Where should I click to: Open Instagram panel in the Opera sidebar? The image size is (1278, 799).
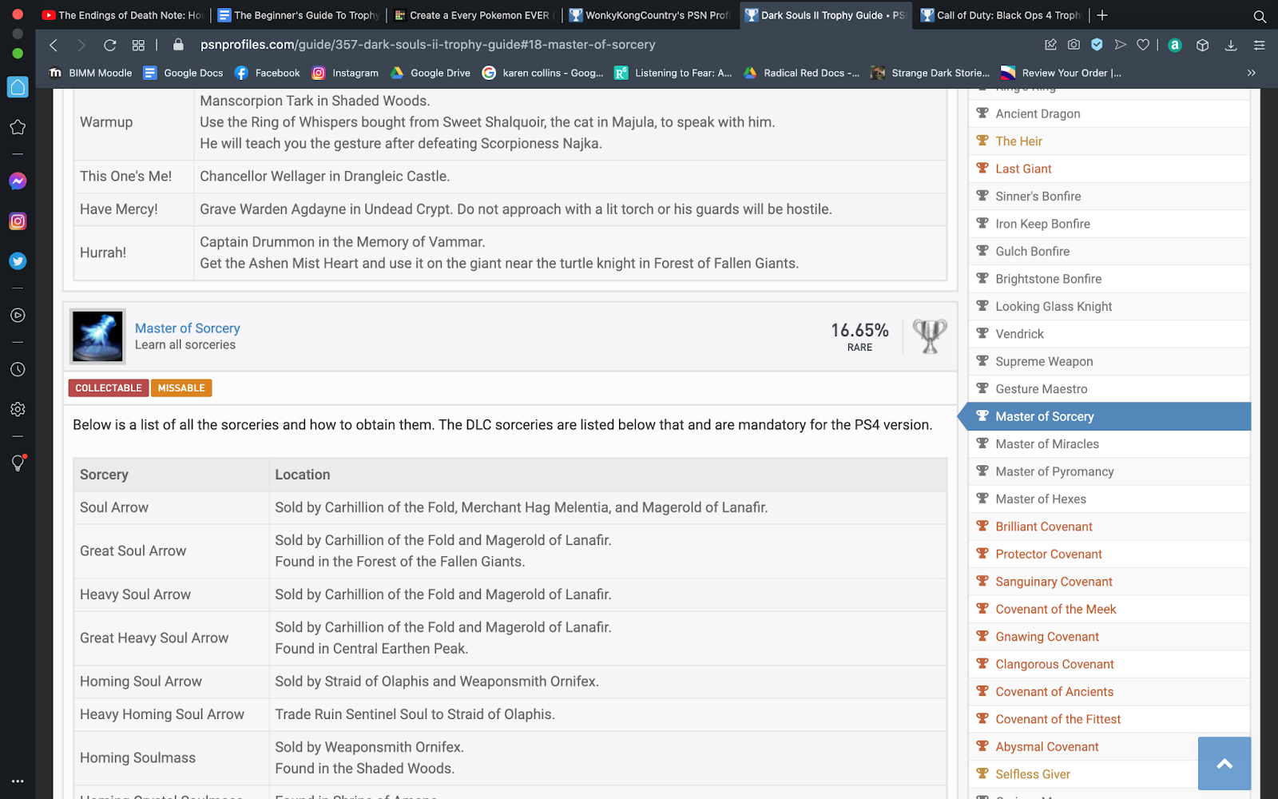coord(18,221)
